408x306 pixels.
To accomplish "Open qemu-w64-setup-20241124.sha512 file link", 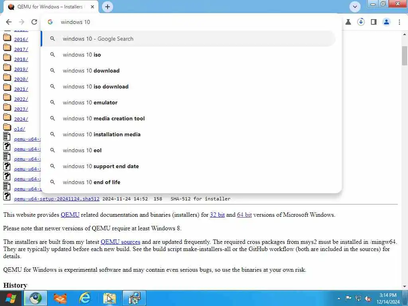I will (57, 199).
